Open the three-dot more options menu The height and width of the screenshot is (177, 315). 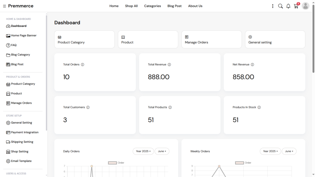(x=273, y=6)
